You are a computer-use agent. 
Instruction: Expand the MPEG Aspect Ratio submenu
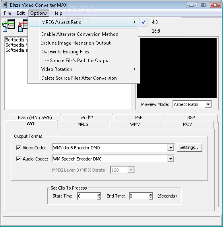pos(84,22)
